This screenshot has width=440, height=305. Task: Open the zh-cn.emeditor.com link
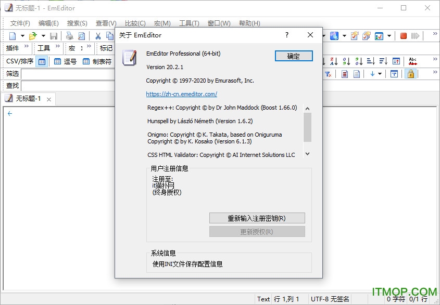point(182,94)
